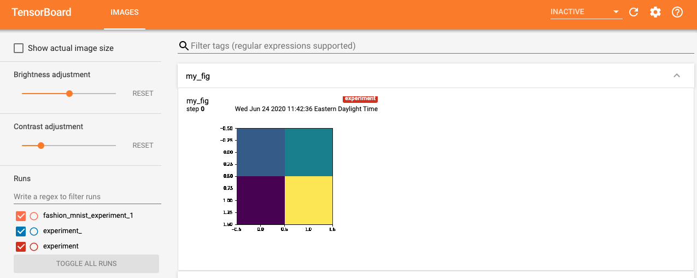The height and width of the screenshot is (278, 697).
Task: Click the my_fig heatmap image
Action: (284, 176)
